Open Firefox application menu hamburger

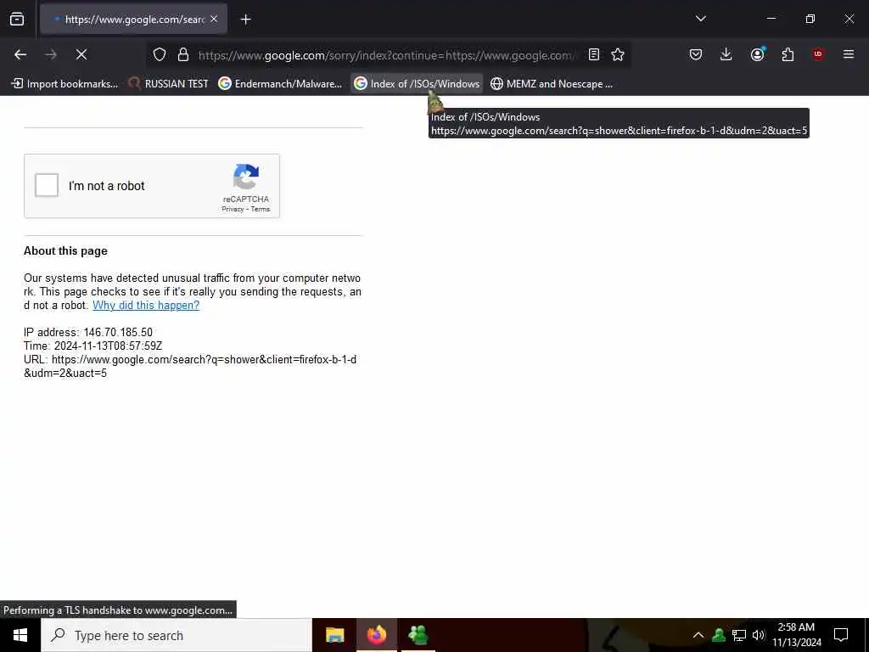(849, 54)
